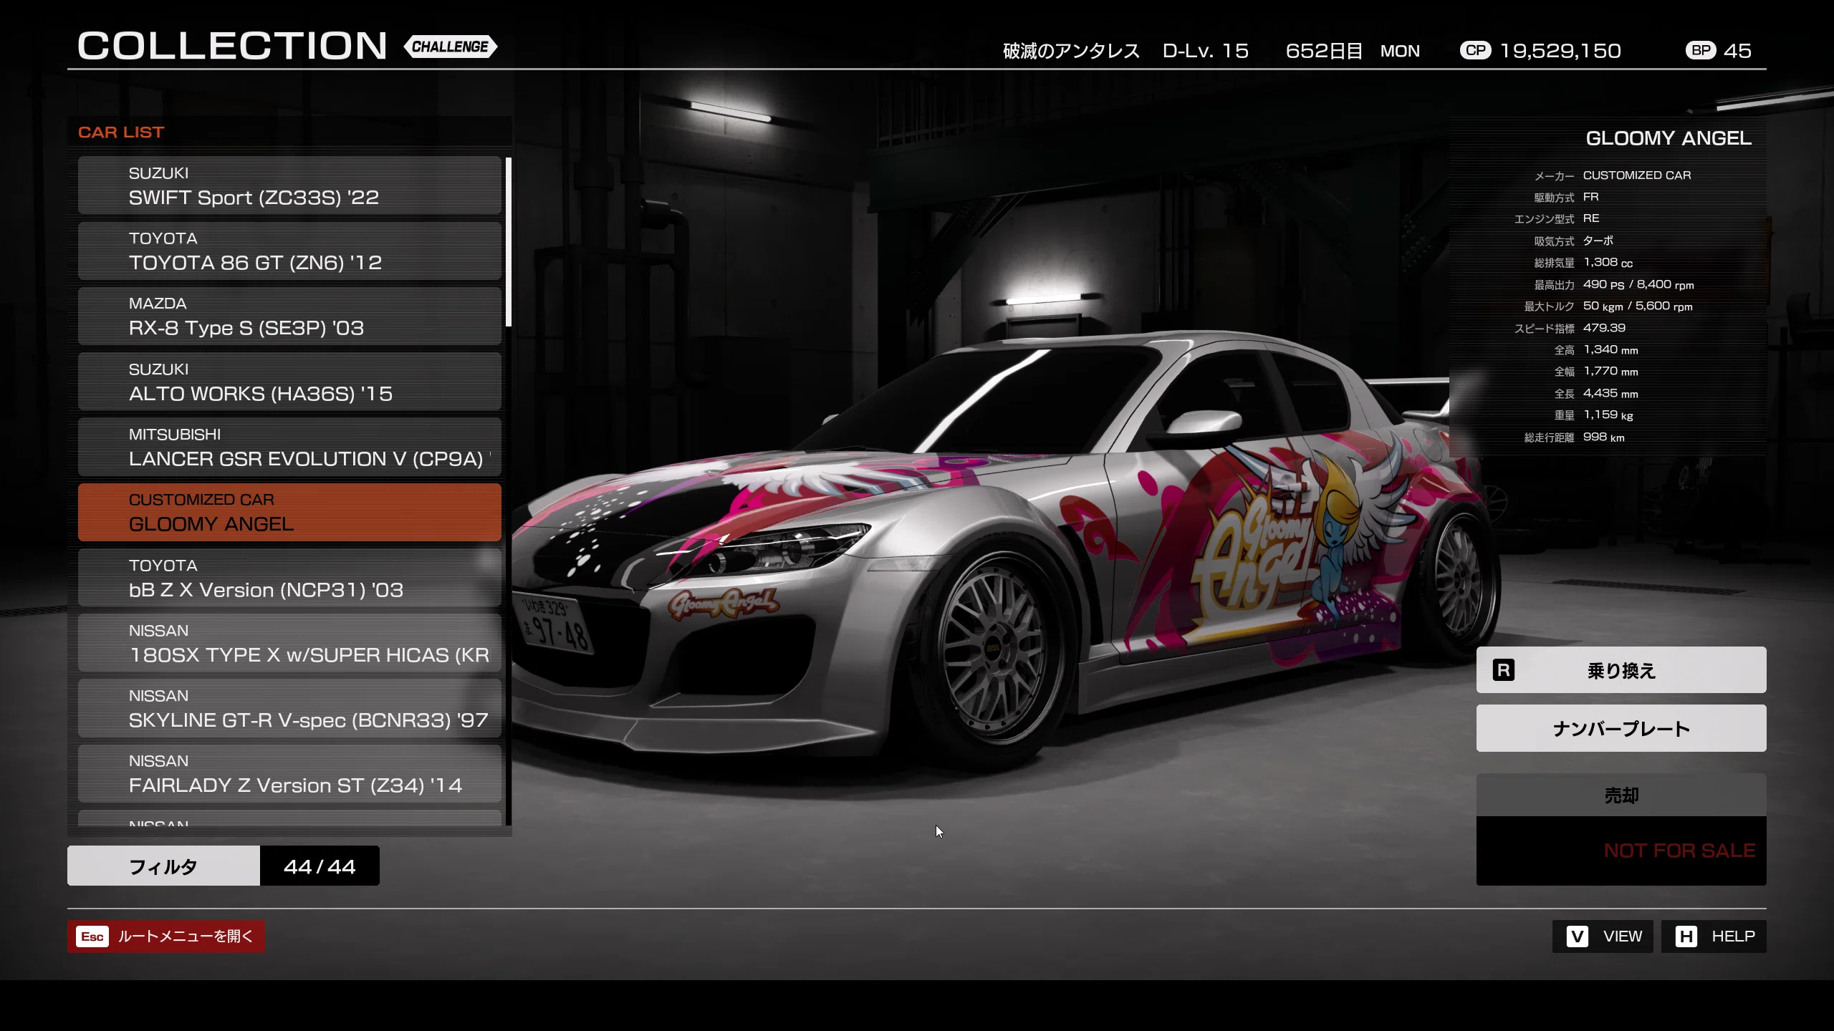Click the VIEW button
Image resolution: width=1834 pixels, height=1031 pixels.
1602,936
